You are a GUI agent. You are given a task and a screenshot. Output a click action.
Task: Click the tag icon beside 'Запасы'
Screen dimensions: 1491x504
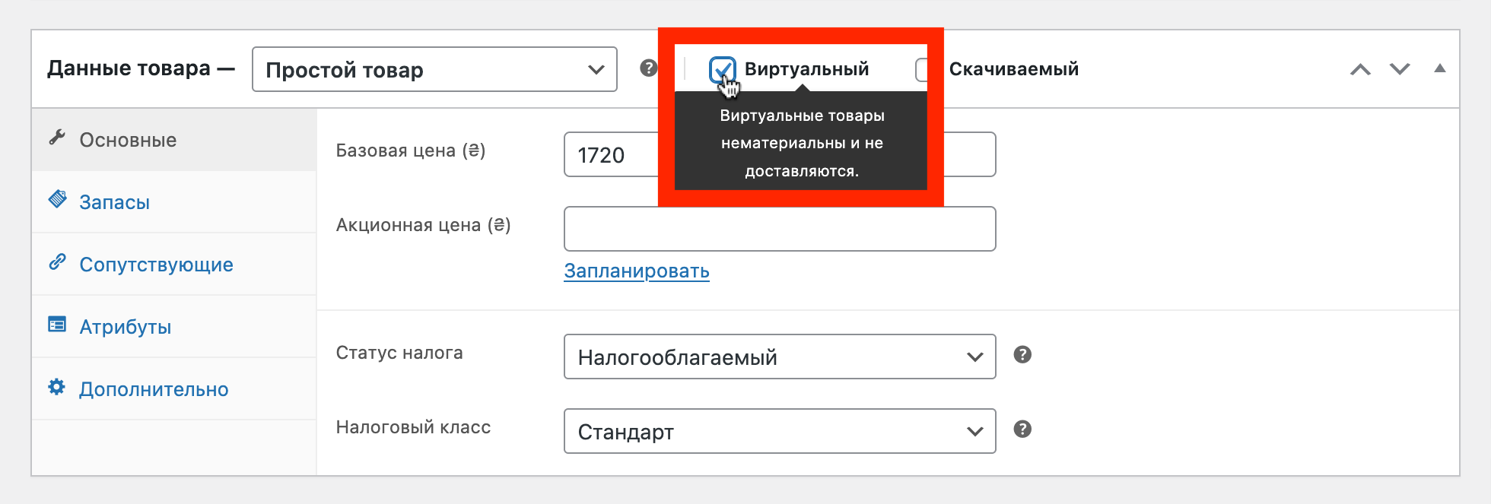[x=57, y=199]
